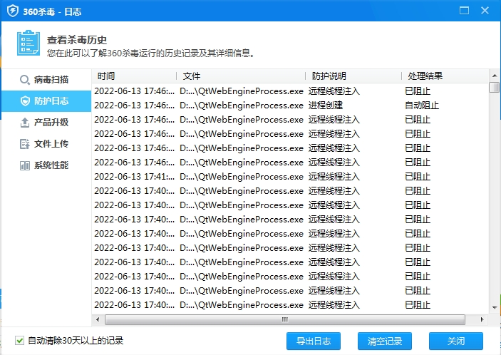
Task: Select the 进程创建 log entry
Action: (291, 105)
